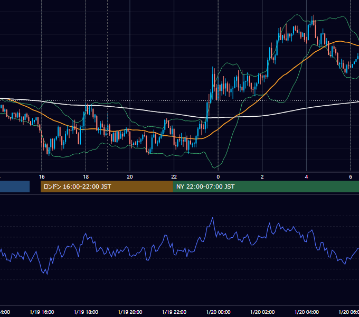Click the blue session bar left of ロンドン
The image size is (359, 317).
click(x=15, y=187)
